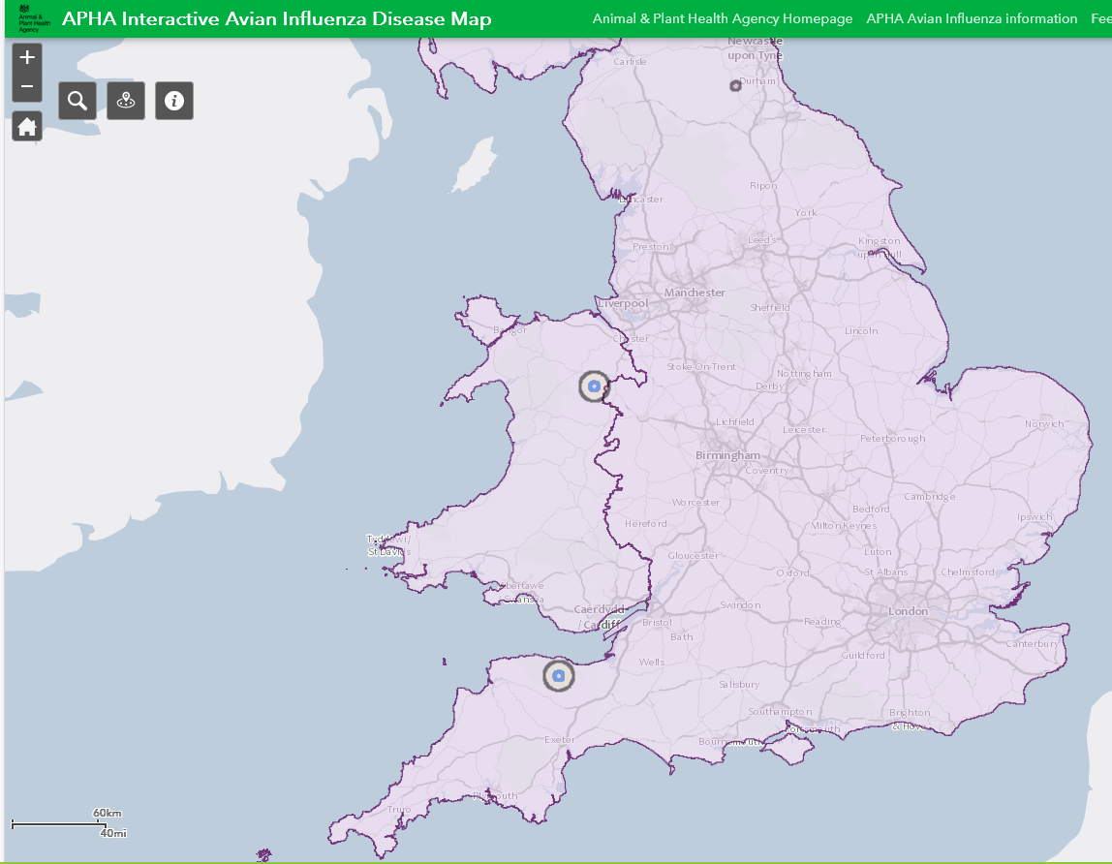The image size is (1112, 864).
Task: Zoom in on the map
Action: pos(27,57)
